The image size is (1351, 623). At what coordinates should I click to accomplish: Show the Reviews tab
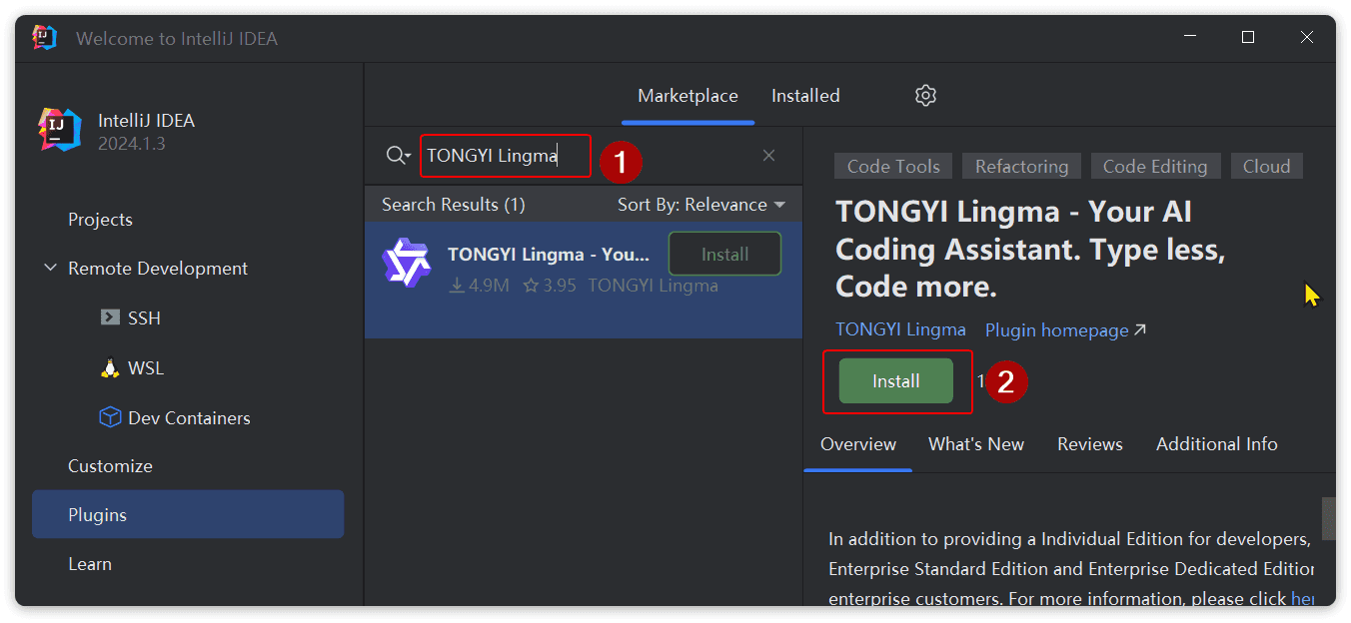click(x=1090, y=444)
